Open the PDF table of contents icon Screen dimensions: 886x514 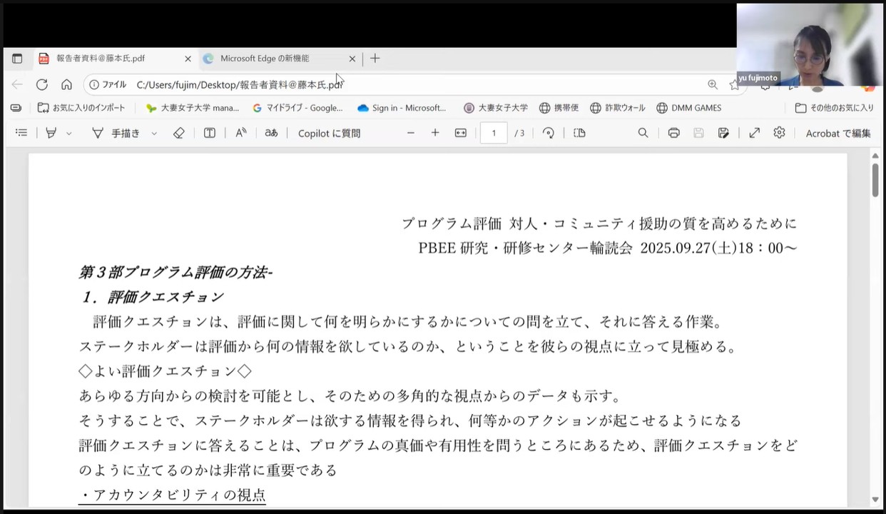coord(21,133)
